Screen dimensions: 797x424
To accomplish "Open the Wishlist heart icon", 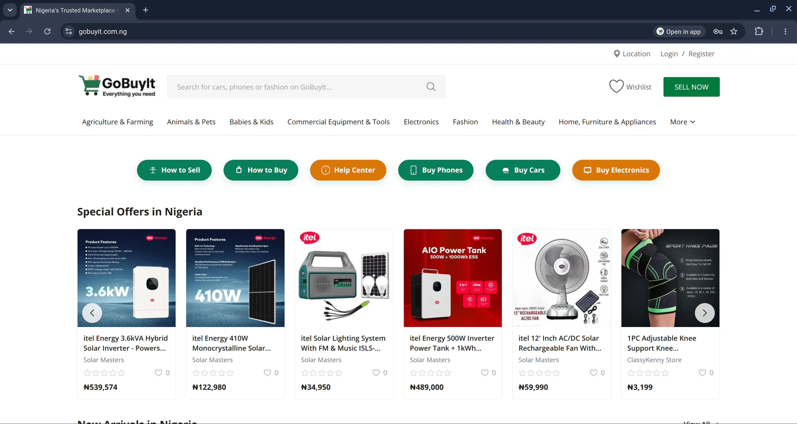I will [x=616, y=87].
